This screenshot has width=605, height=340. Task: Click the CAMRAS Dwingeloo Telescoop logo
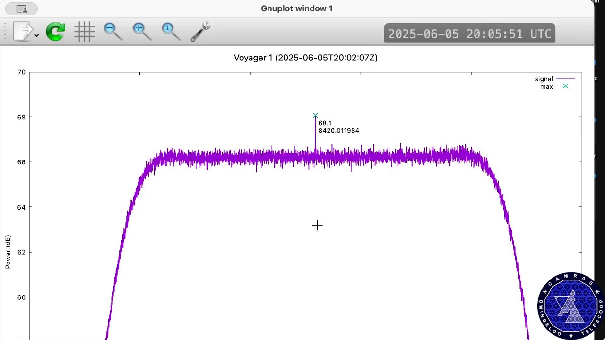570,305
